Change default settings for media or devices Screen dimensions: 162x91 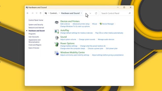click(76, 33)
